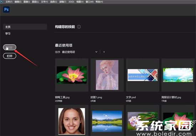The height and width of the screenshot is (136, 196).
Task: Click the small app icon in title bar corner
Action: tap(1, 1)
